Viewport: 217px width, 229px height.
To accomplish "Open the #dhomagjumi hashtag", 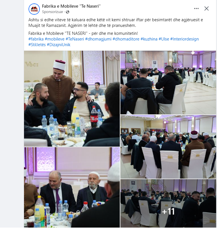I will (98, 39).
